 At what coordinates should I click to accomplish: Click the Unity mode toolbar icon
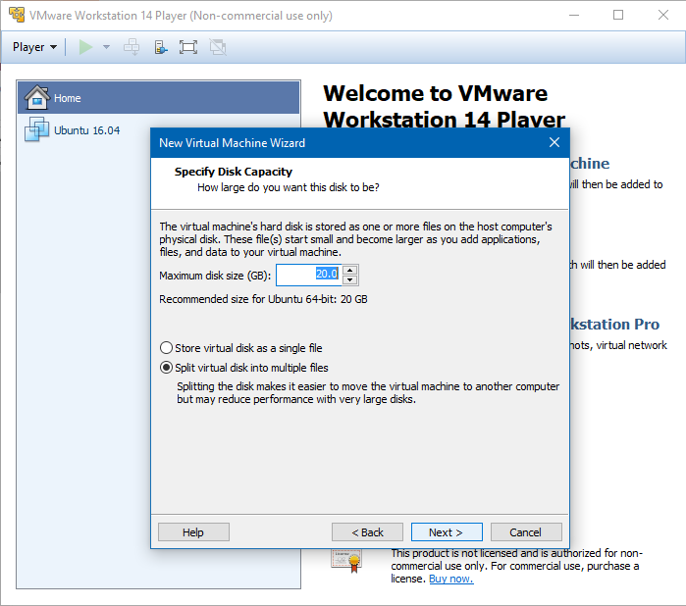click(x=218, y=47)
